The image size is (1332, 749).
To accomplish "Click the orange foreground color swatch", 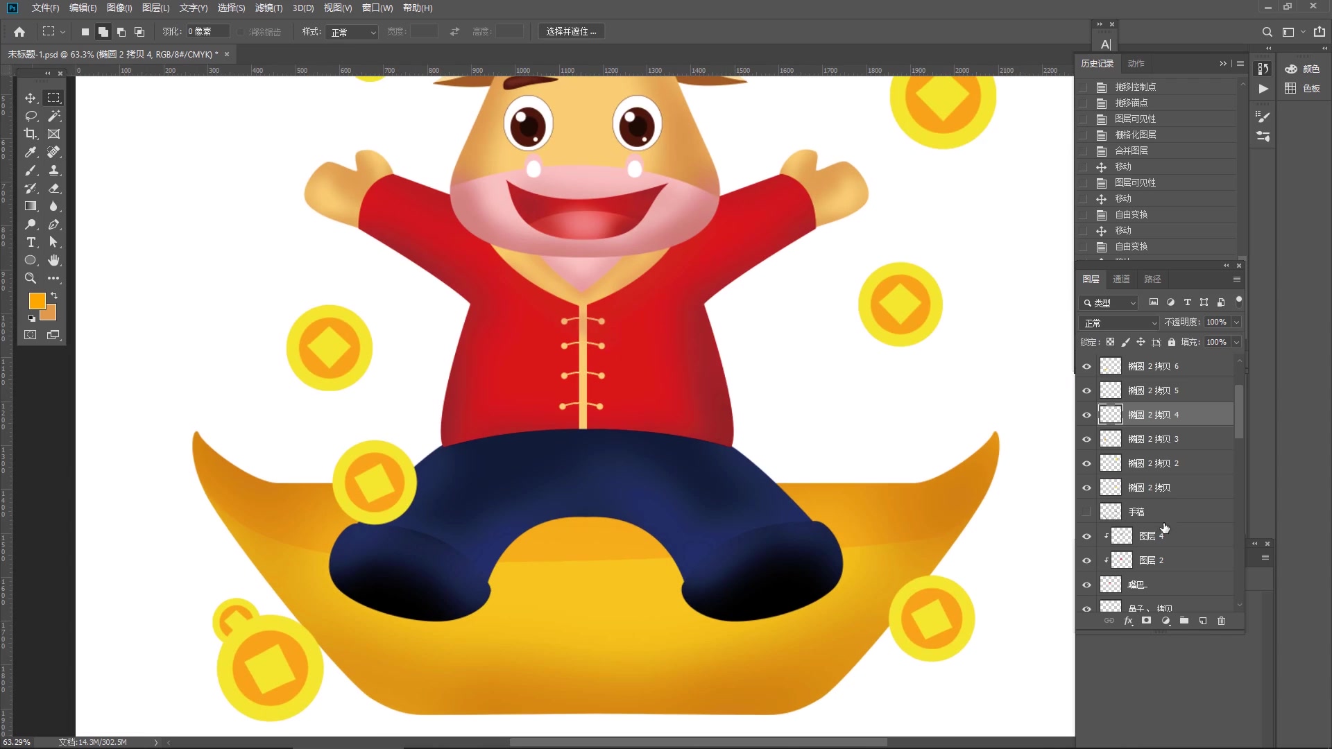I will point(37,300).
